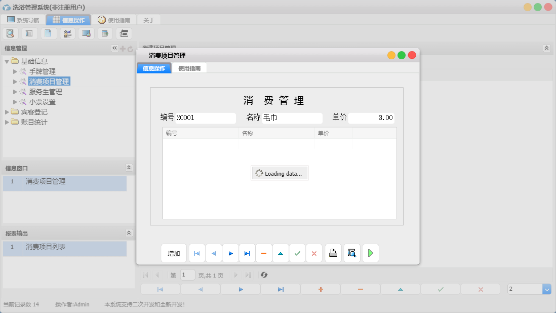Open the 关于 tab
This screenshot has height=313, width=556.
click(149, 20)
